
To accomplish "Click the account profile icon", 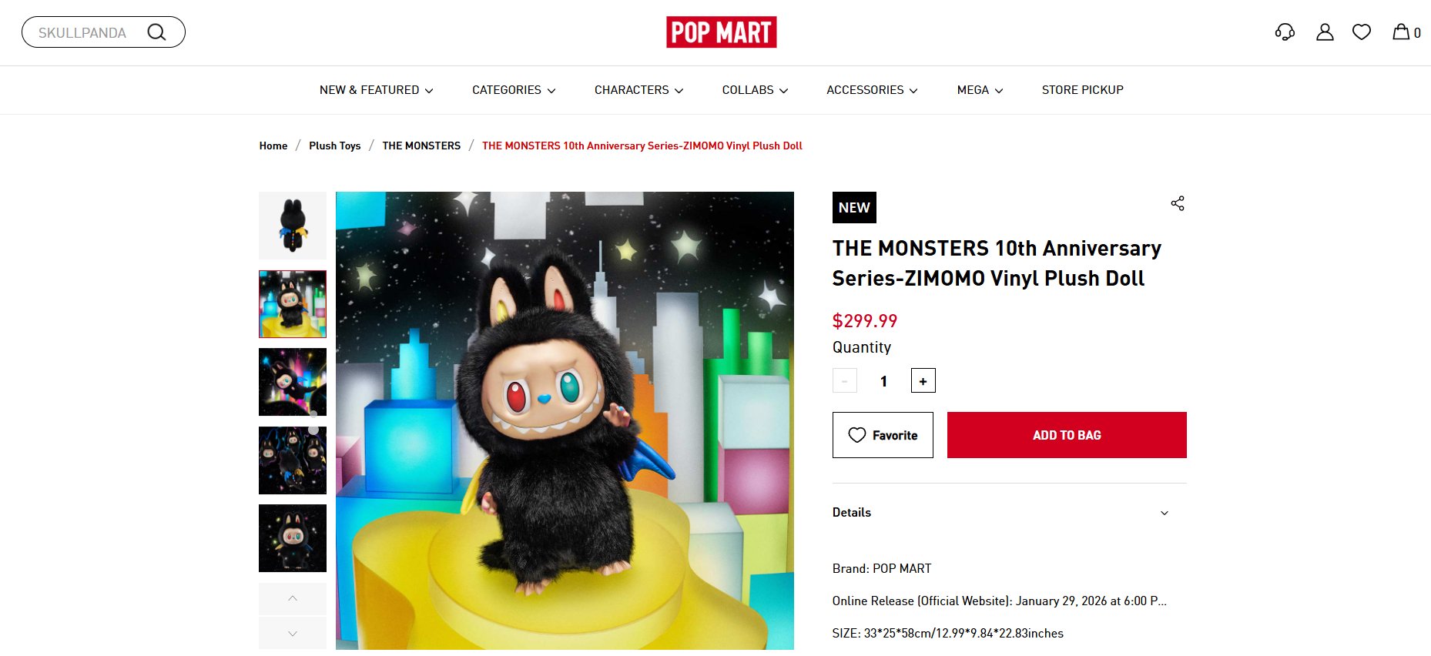I will (x=1325, y=32).
